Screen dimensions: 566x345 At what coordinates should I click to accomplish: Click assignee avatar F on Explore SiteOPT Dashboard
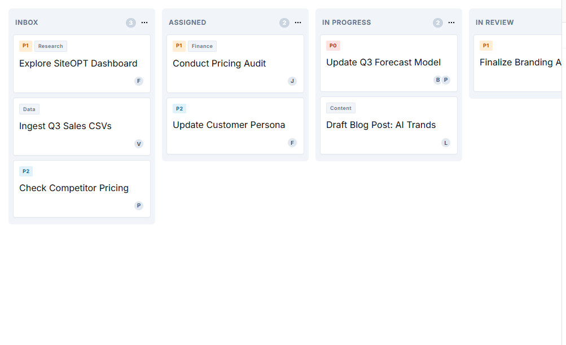point(139,81)
